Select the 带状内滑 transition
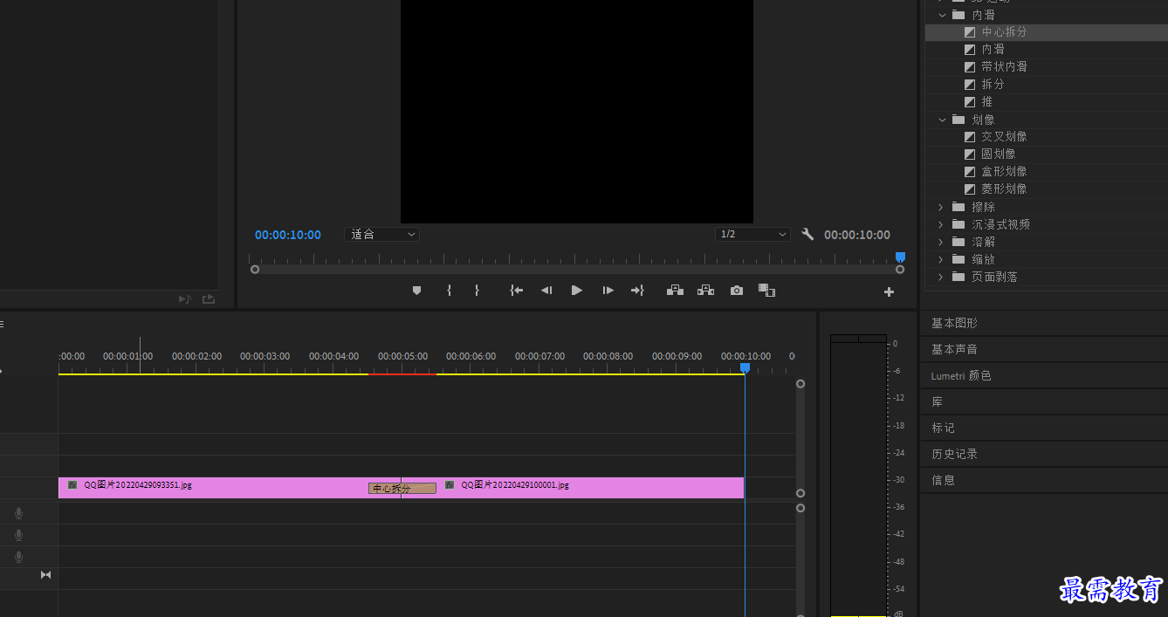 1004,67
